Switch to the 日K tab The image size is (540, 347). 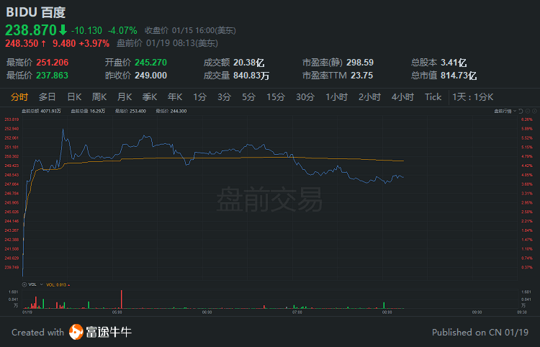click(x=74, y=97)
